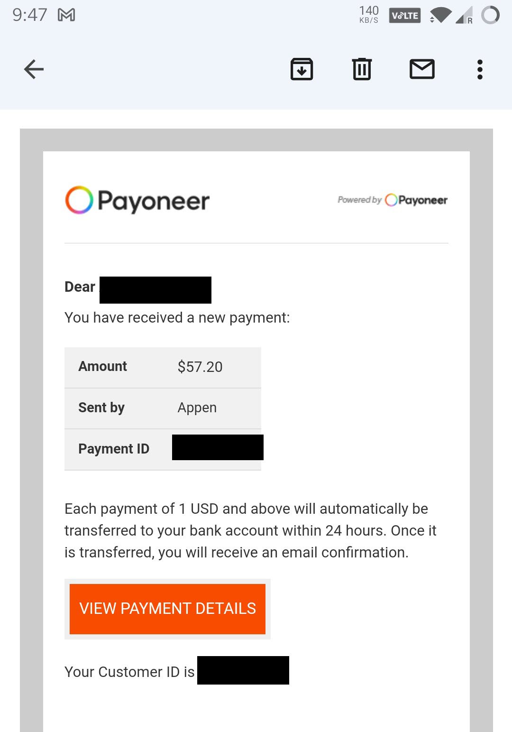The width and height of the screenshot is (512, 732).
Task: Archive this Payoneer email
Action: tap(302, 69)
